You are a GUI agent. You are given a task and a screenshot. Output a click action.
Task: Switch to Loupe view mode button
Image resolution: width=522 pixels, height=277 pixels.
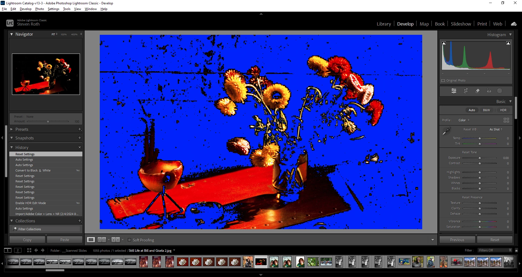click(91, 240)
